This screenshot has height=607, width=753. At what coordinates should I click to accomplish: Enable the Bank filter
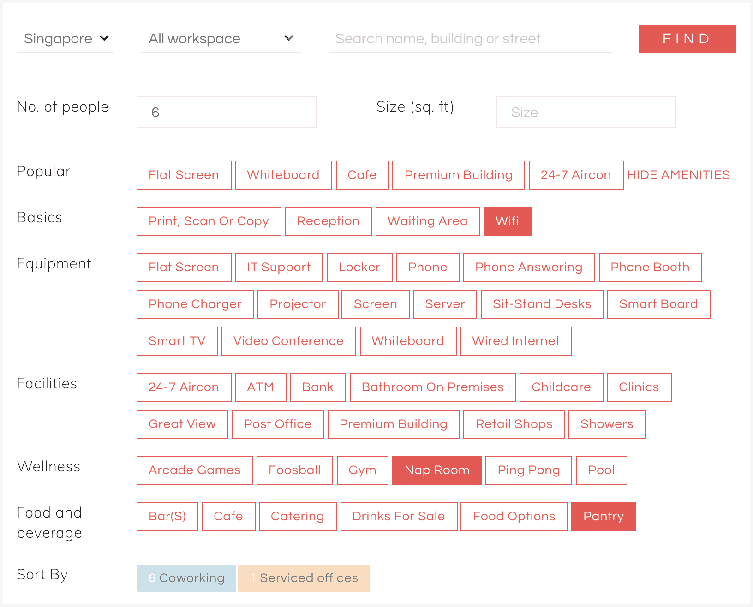(318, 387)
